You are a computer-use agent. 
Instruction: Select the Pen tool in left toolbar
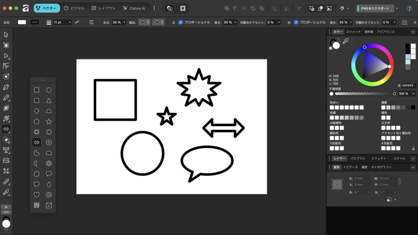pyautogui.click(x=6, y=87)
